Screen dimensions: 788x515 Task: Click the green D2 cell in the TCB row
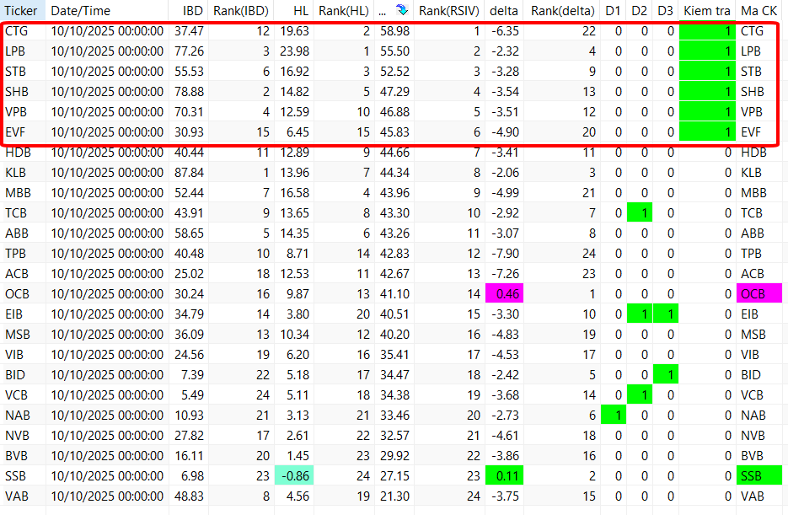coord(639,212)
